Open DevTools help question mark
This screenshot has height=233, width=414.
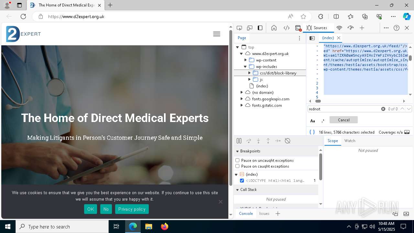point(397,28)
